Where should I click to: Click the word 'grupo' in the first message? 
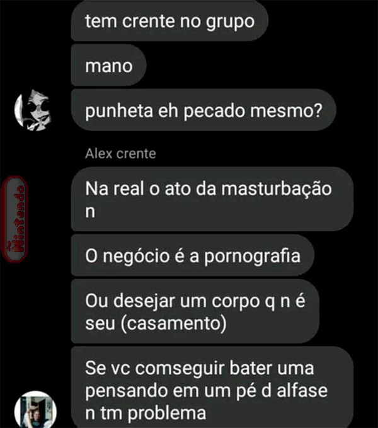[x=230, y=22]
